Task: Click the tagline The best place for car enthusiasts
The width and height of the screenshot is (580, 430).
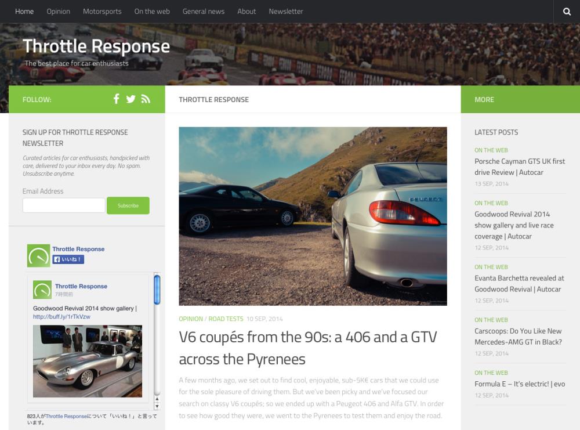Action: pyautogui.click(x=77, y=63)
